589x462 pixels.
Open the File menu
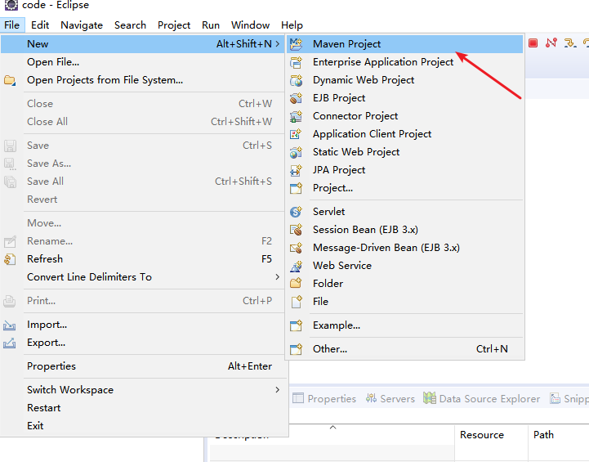pyautogui.click(x=12, y=25)
